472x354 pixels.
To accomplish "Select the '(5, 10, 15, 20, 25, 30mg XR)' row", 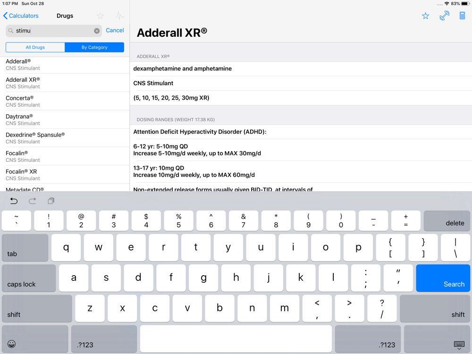I will click(x=301, y=98).
